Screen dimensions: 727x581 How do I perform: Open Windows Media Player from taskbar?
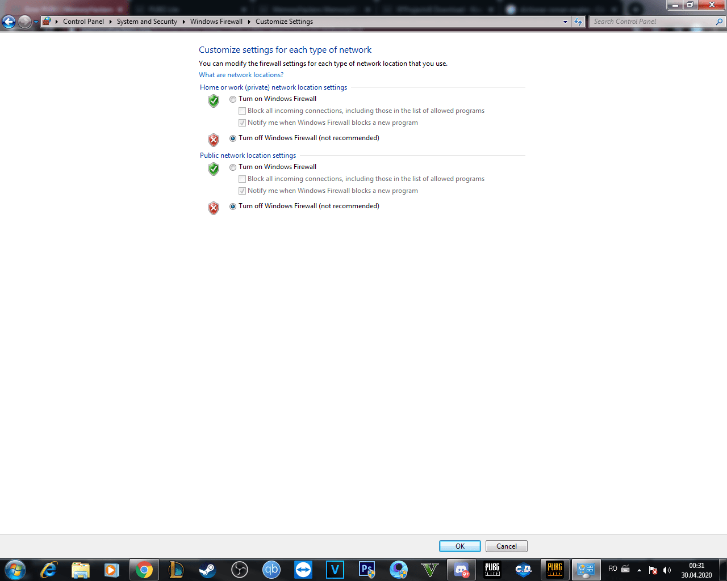(x=112, y=570)
